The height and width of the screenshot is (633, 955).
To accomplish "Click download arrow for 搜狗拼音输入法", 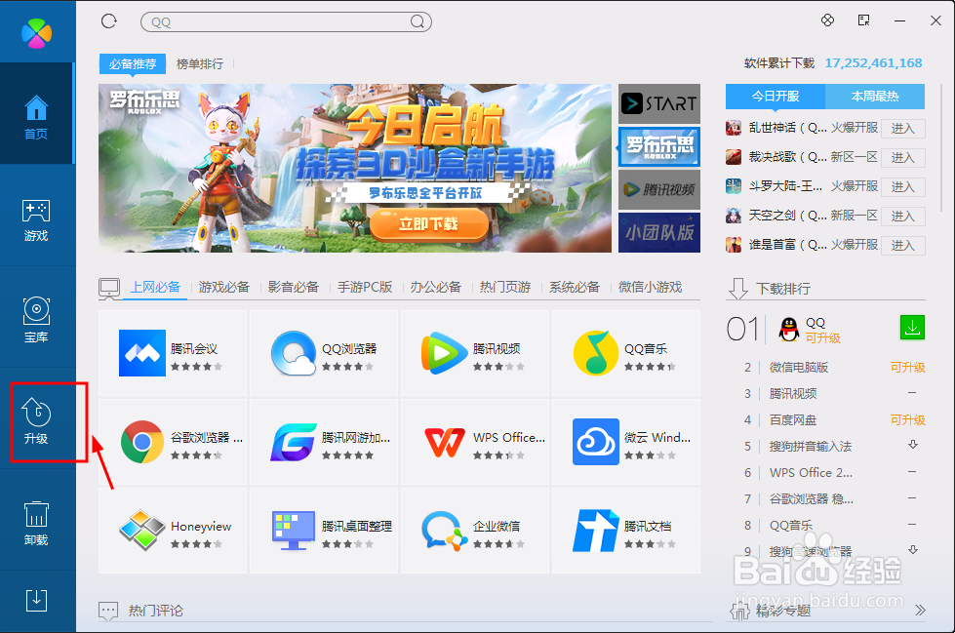I will tap(912, 445).
